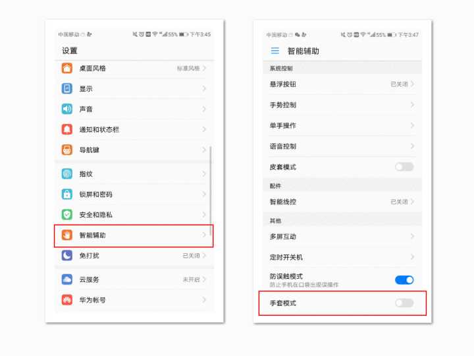The height and width of the screenshot is (356, 474).
Task: Open 桌面风格 settings entry
Action: [134, 69]
